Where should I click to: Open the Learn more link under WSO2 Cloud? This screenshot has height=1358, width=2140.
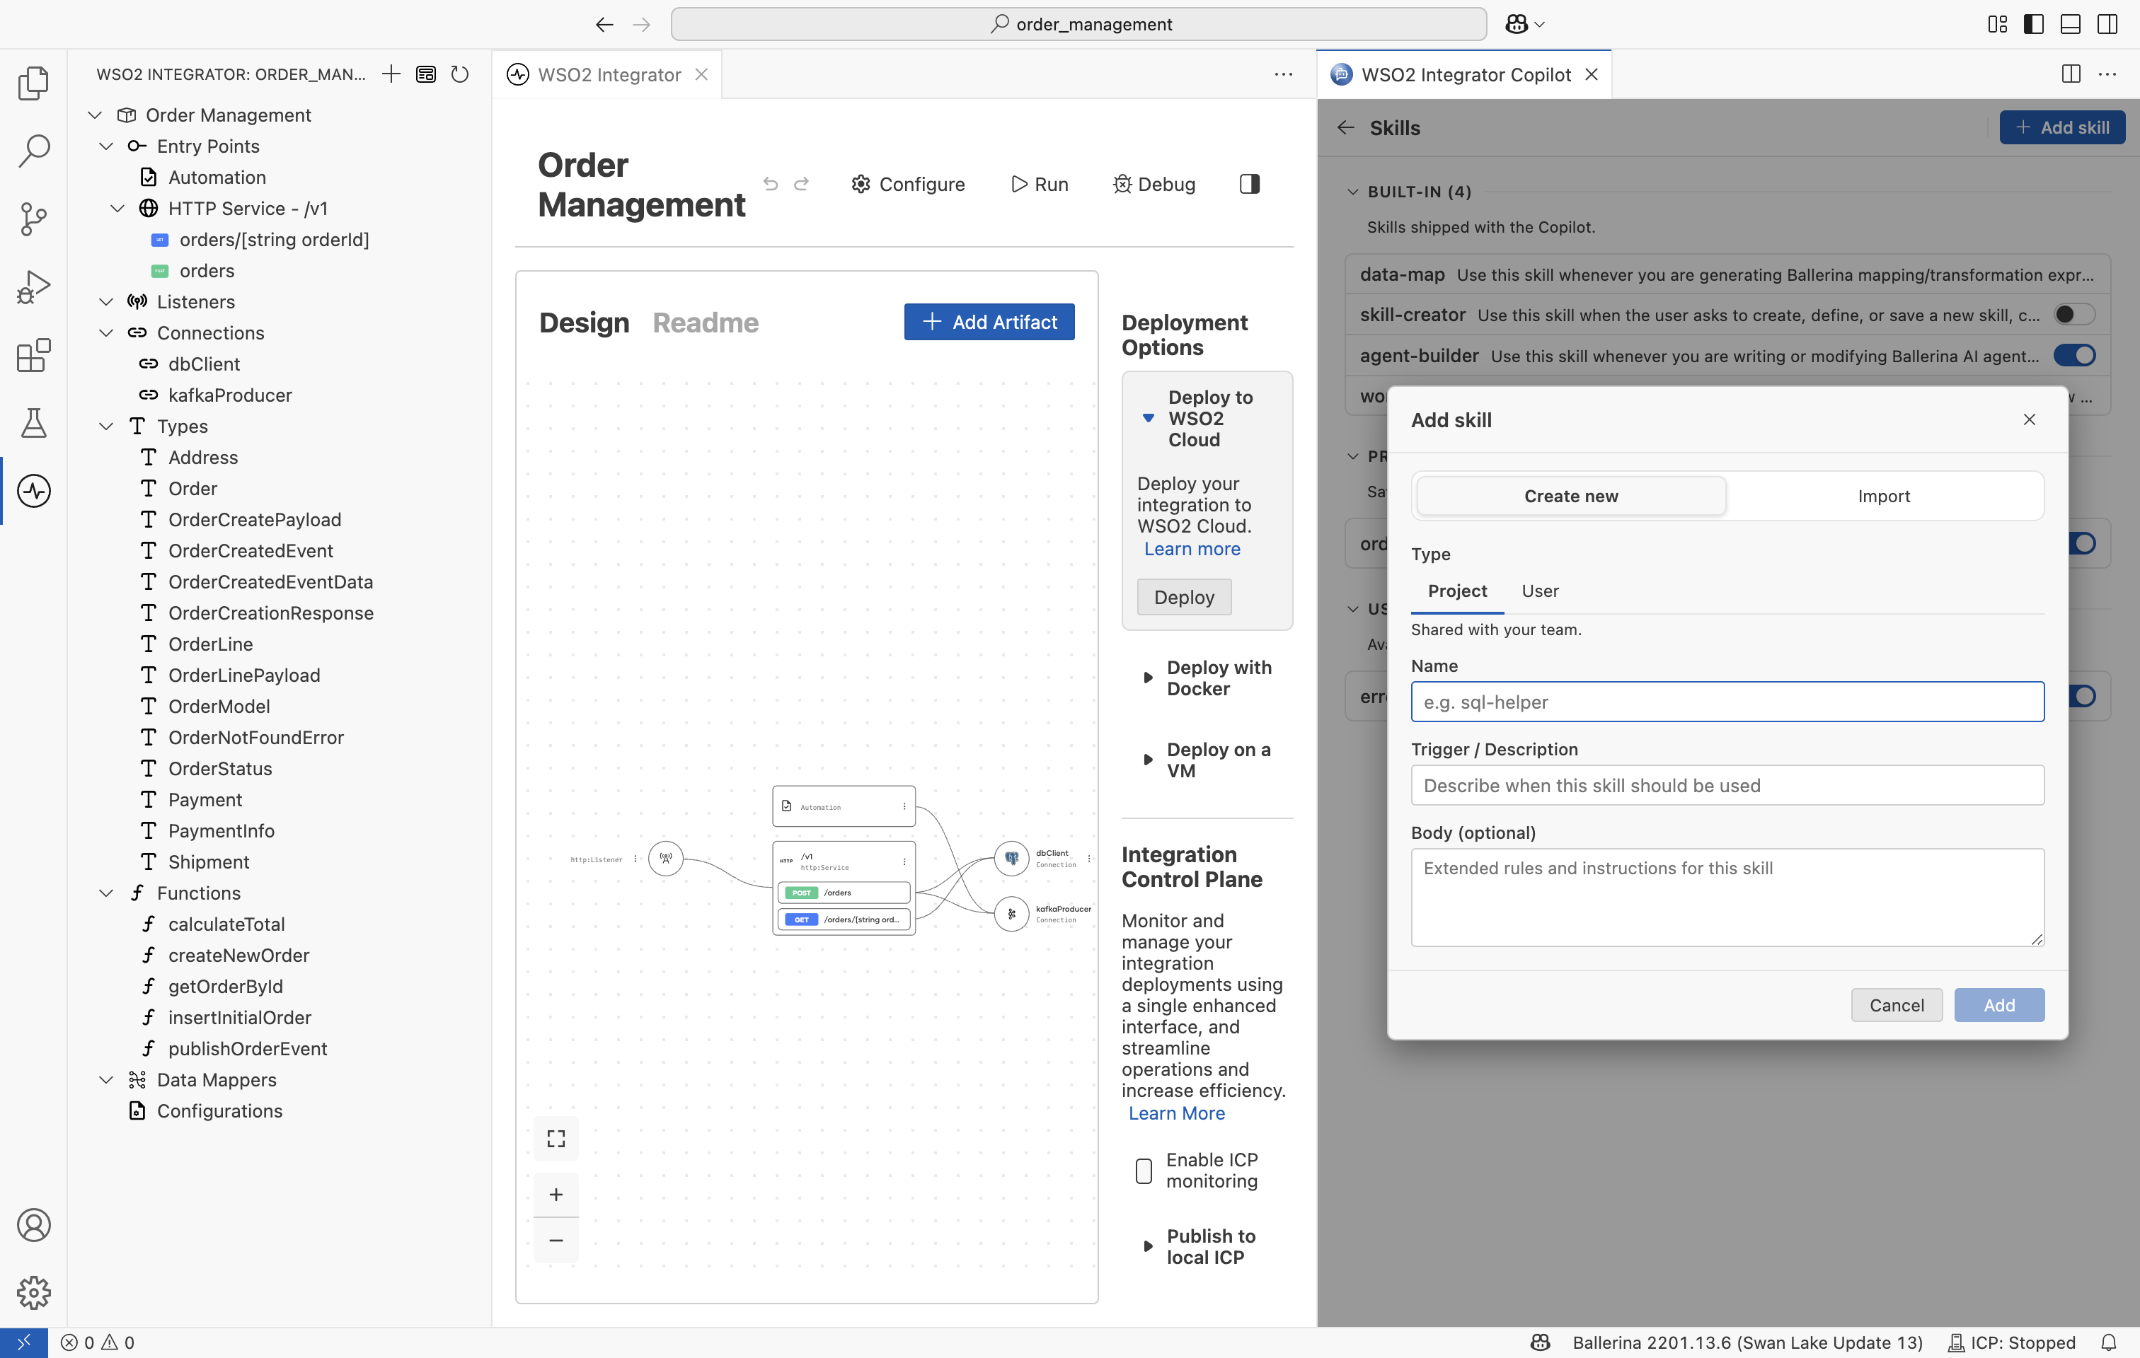click(1192, 549)
